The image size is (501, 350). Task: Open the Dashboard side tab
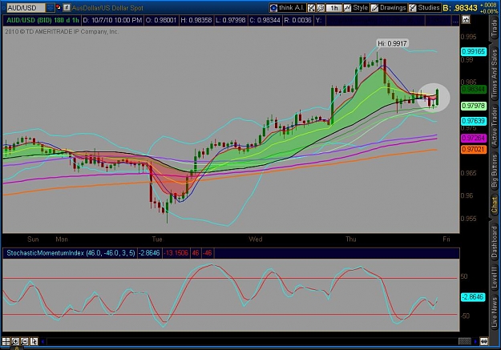[495, 242]
